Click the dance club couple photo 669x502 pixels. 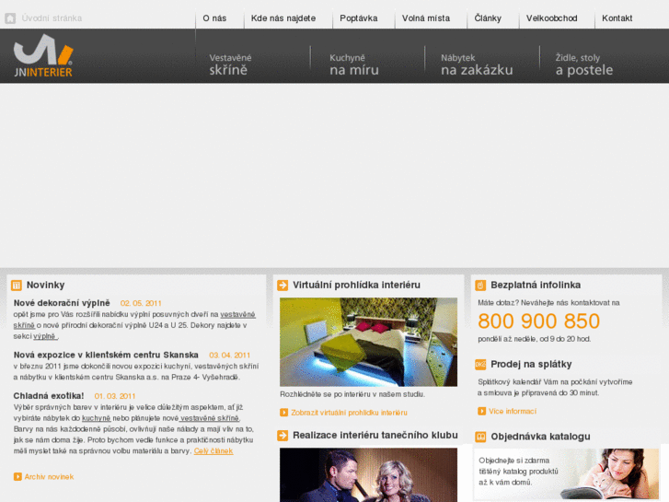point(369,474)
